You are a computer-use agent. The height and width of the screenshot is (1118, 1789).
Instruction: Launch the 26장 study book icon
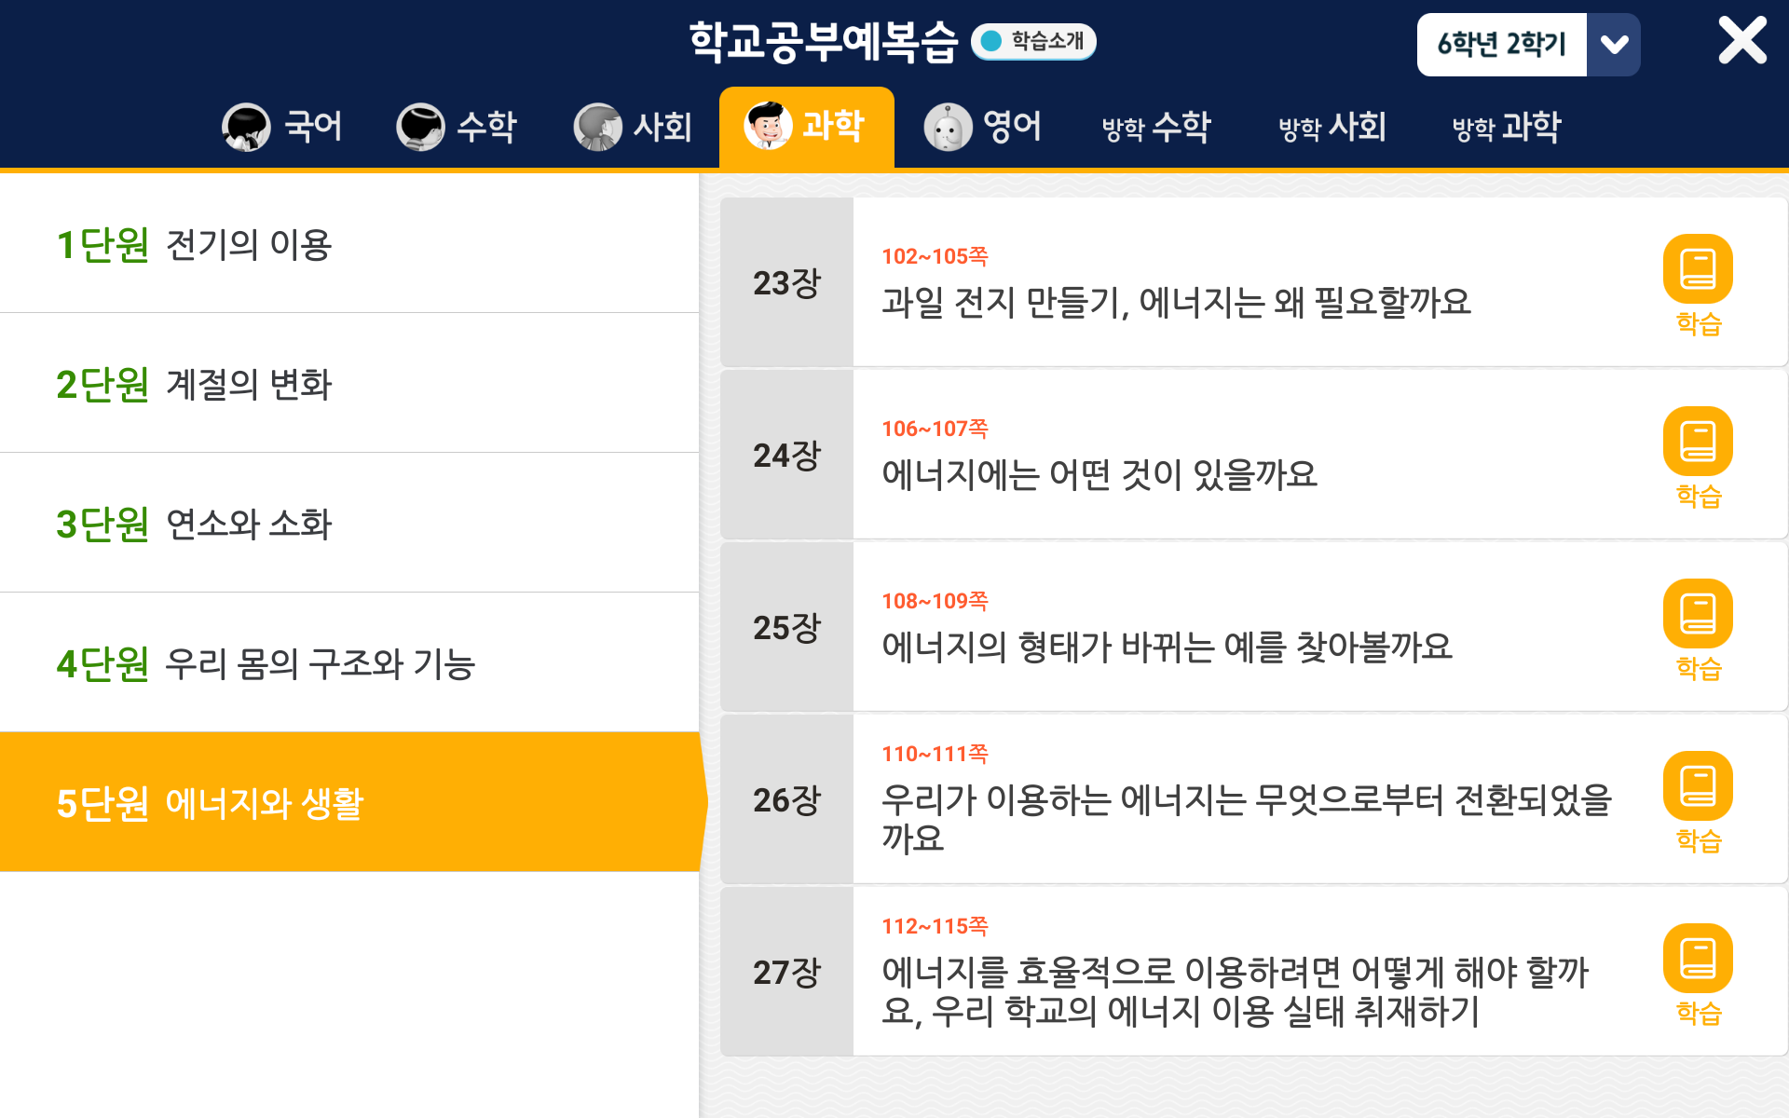(x=1697, y=787)
